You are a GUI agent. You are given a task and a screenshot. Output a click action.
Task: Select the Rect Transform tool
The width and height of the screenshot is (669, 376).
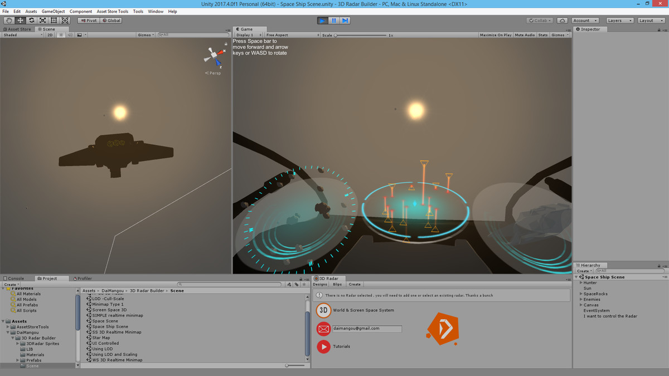click(x=54, y=20)
